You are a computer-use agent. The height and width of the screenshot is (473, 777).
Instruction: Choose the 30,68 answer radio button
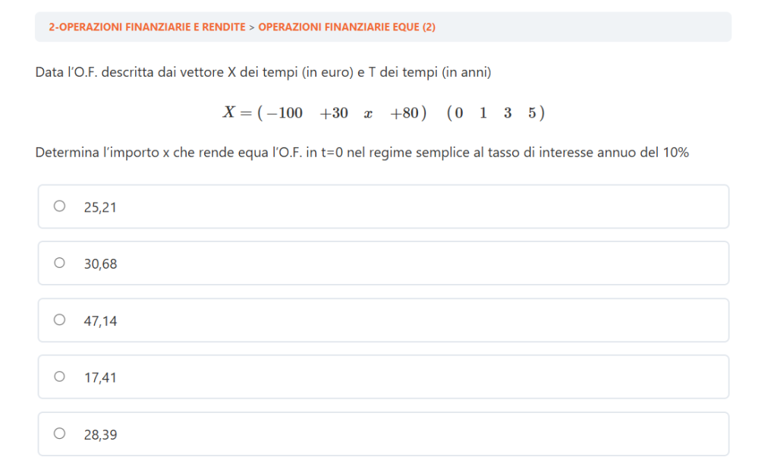[x=60, y=263]
